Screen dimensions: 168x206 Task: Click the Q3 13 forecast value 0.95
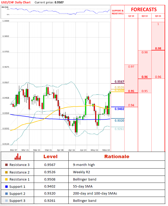[x=145, y=91]
